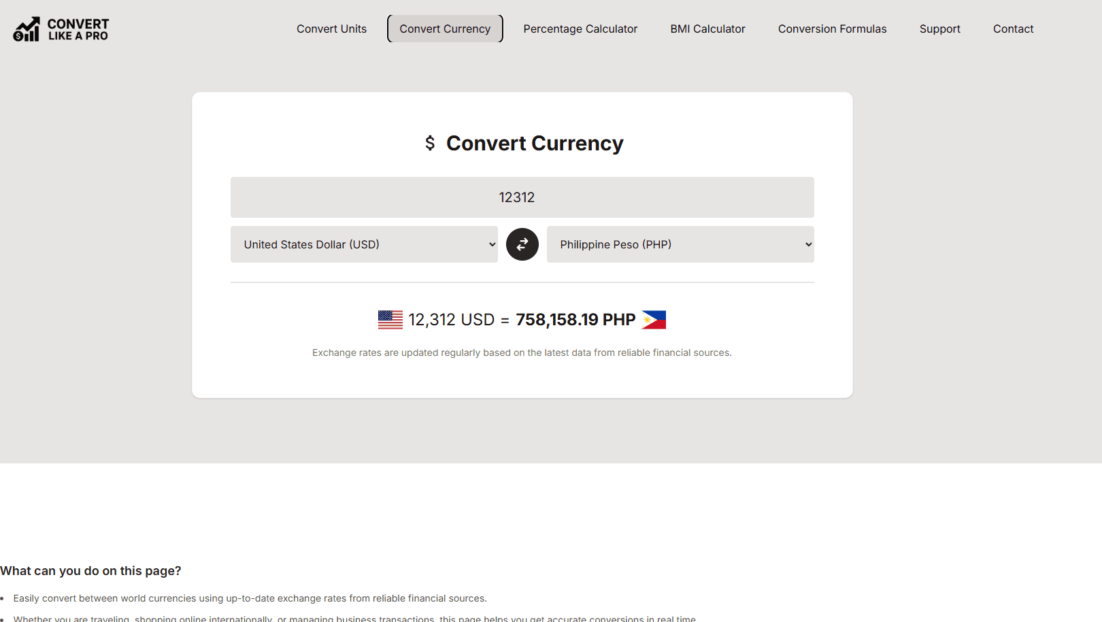Open the Support page
This screenshot has height=622, width=1102.
[x=939, y=29]
